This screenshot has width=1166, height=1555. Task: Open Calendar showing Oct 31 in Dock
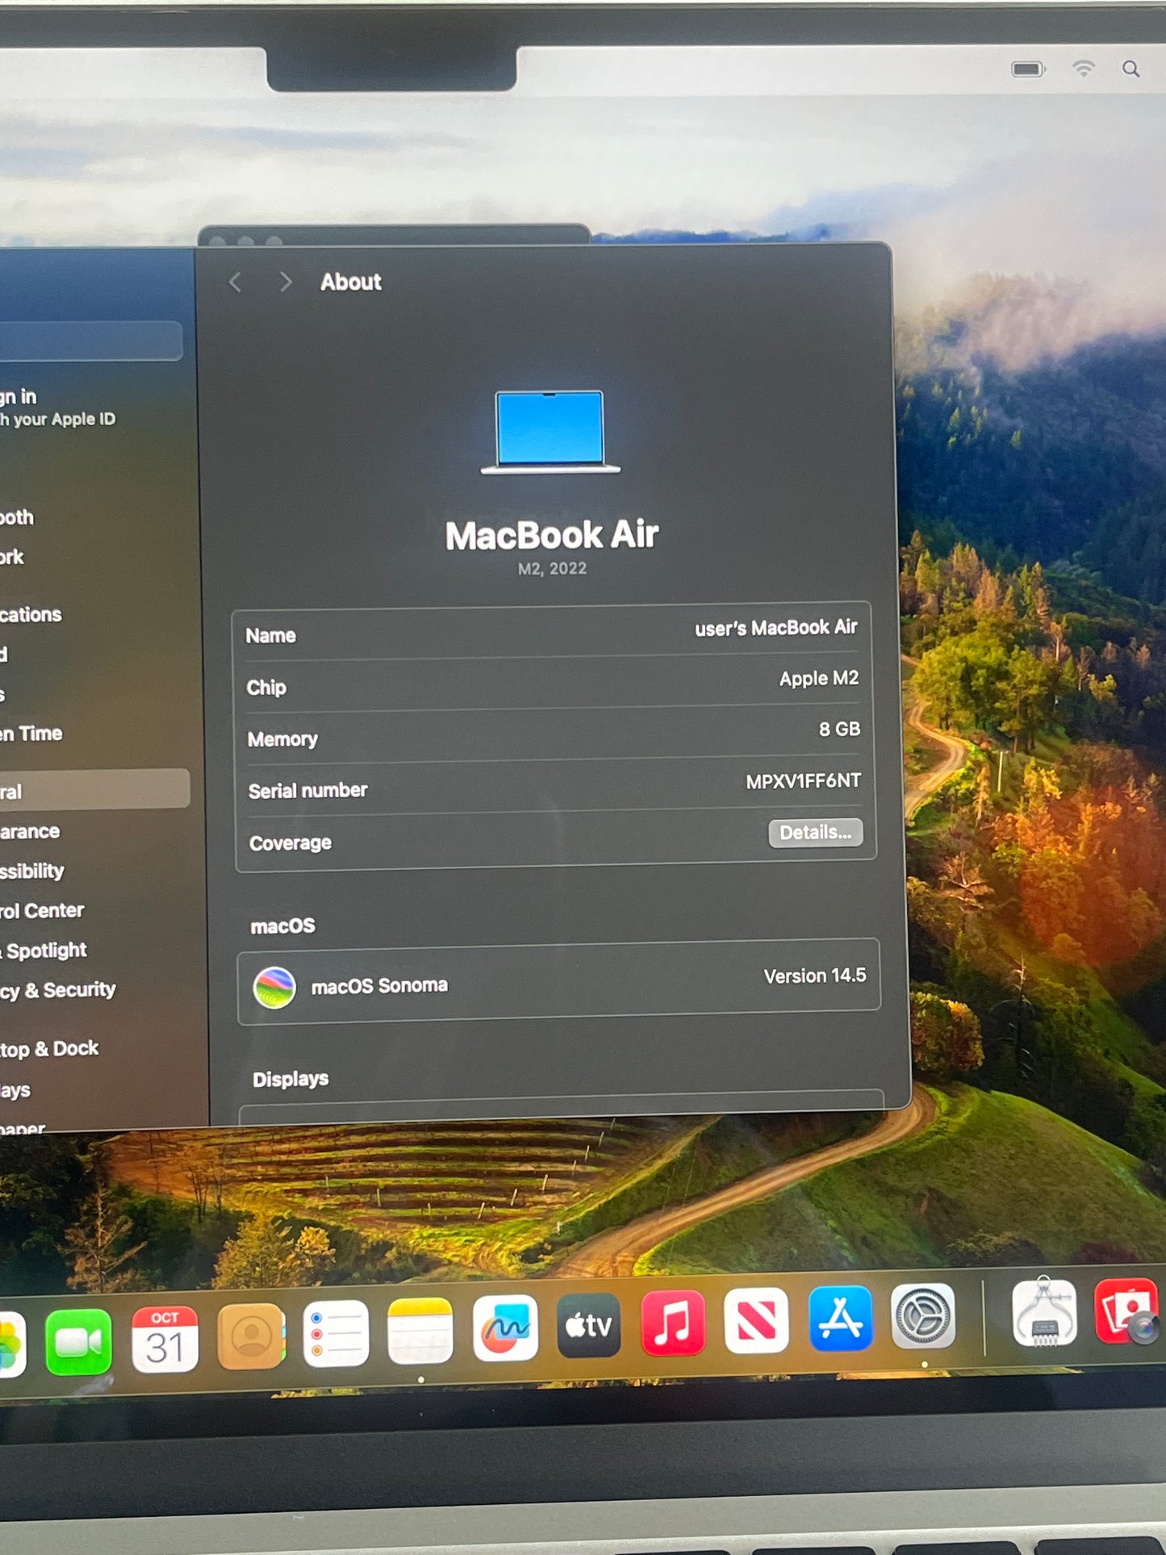point(165,1340)
